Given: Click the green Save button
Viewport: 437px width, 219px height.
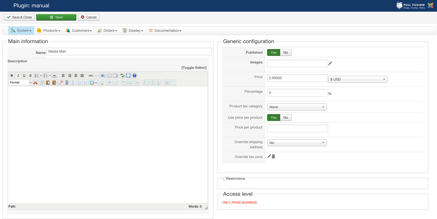Looking at the screenshot, I should [x=56, y=17].
